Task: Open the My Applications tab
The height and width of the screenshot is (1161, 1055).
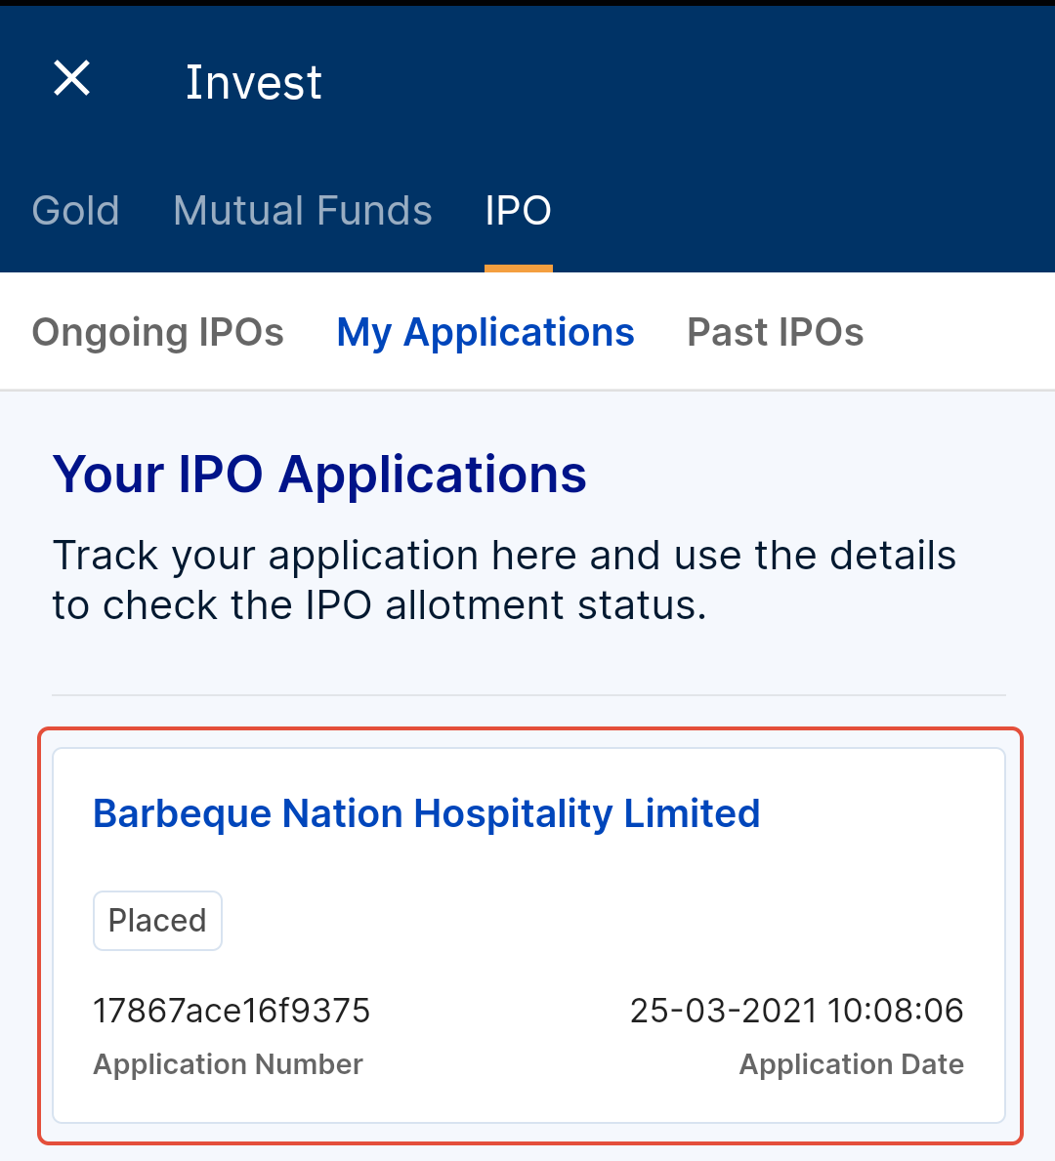Action: (485, 331)
